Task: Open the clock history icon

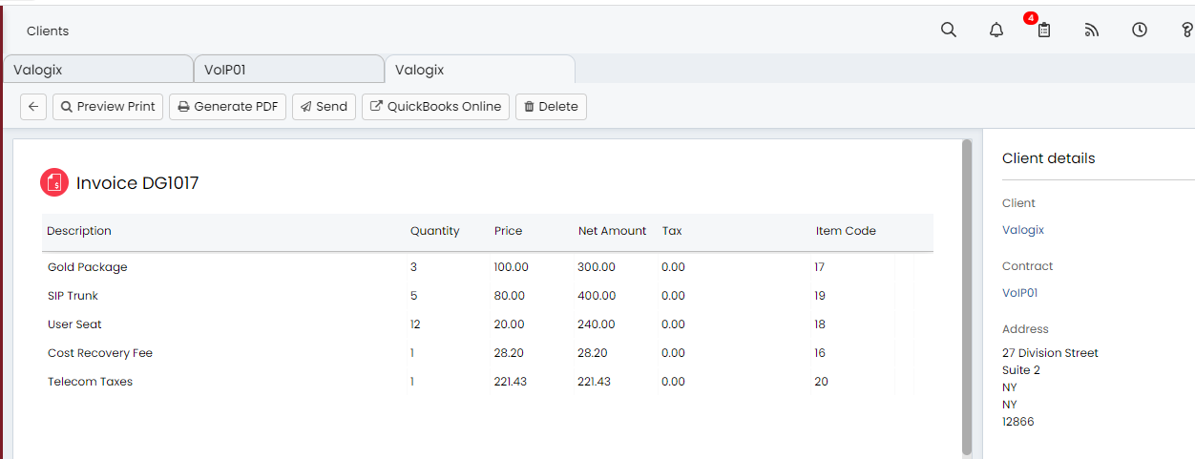Action: coord(1140,30)
